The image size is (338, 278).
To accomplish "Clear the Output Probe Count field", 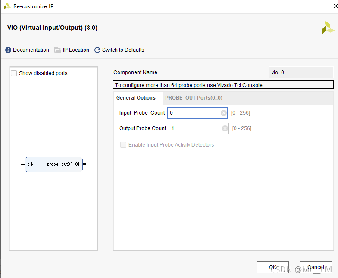I will (x=225, y=128).
